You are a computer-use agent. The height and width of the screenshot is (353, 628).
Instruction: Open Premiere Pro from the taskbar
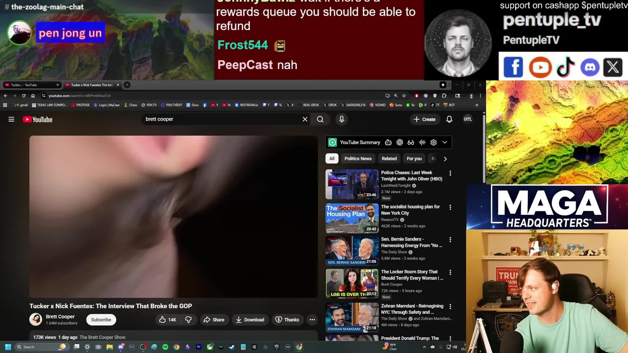pos(199,347)
